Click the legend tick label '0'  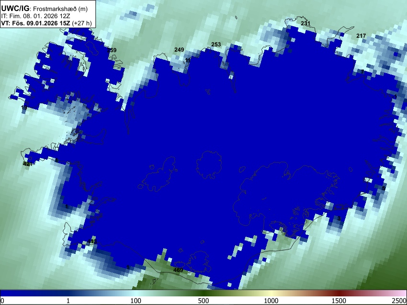point(2,301)
